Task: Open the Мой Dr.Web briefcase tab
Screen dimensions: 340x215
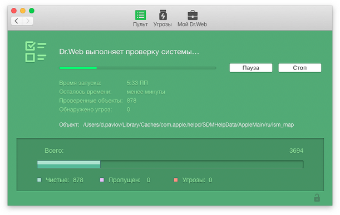Action: 192,18
